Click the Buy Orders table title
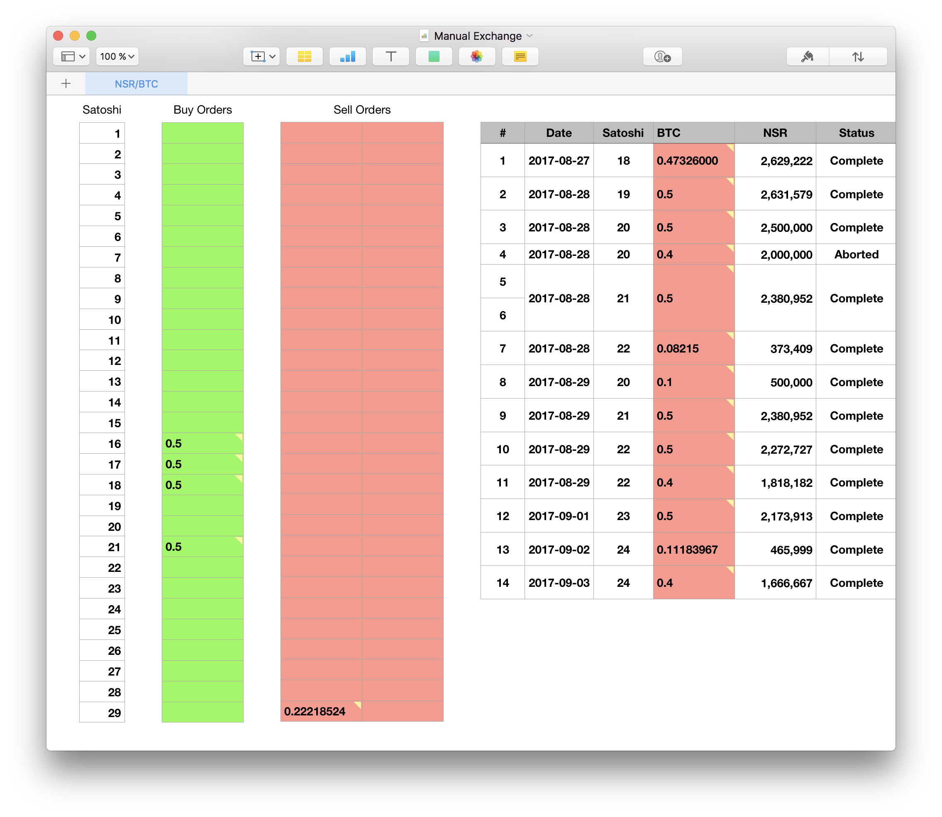 [x=203, y=110]
